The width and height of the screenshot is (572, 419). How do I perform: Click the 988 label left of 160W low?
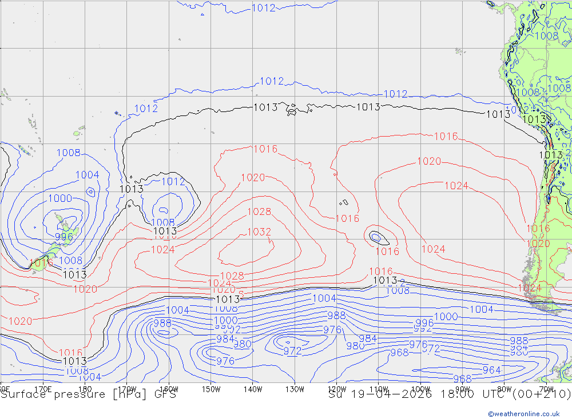pyautogui.click(x=162, y=324)
